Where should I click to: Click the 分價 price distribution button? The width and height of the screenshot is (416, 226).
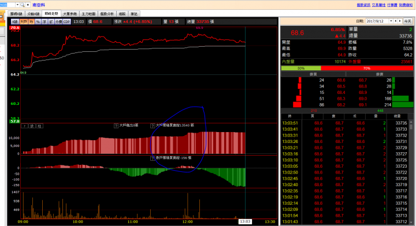point(58,22)
